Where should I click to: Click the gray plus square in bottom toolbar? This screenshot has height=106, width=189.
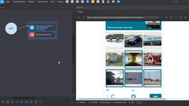(41, 102)
